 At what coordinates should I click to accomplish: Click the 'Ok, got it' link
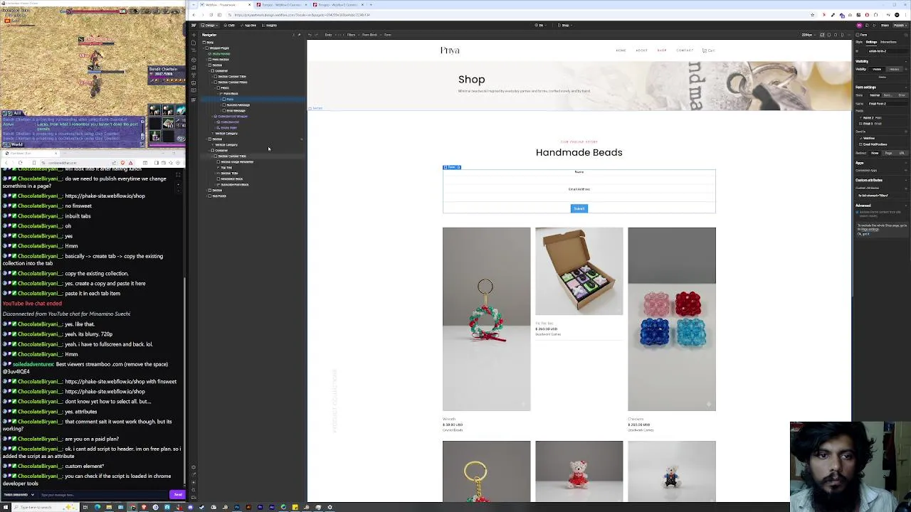pyautogui.click(x=863, y=233)
